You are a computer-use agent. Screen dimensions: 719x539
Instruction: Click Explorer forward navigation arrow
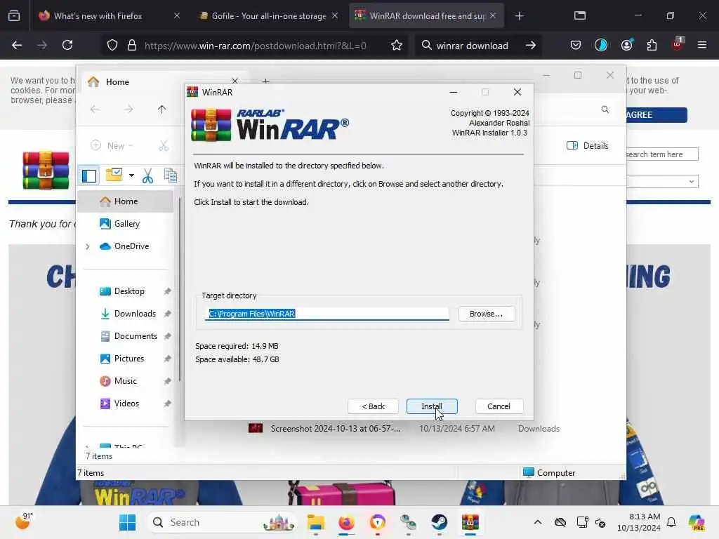pyautogui.click(x=128, y=109)
